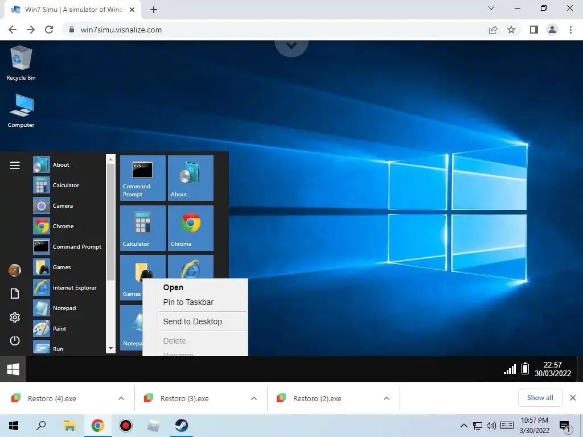Open Chrome three-dot menu
Image resolution: width=583 pixels, height=437 pixels.
click(570, 30)
